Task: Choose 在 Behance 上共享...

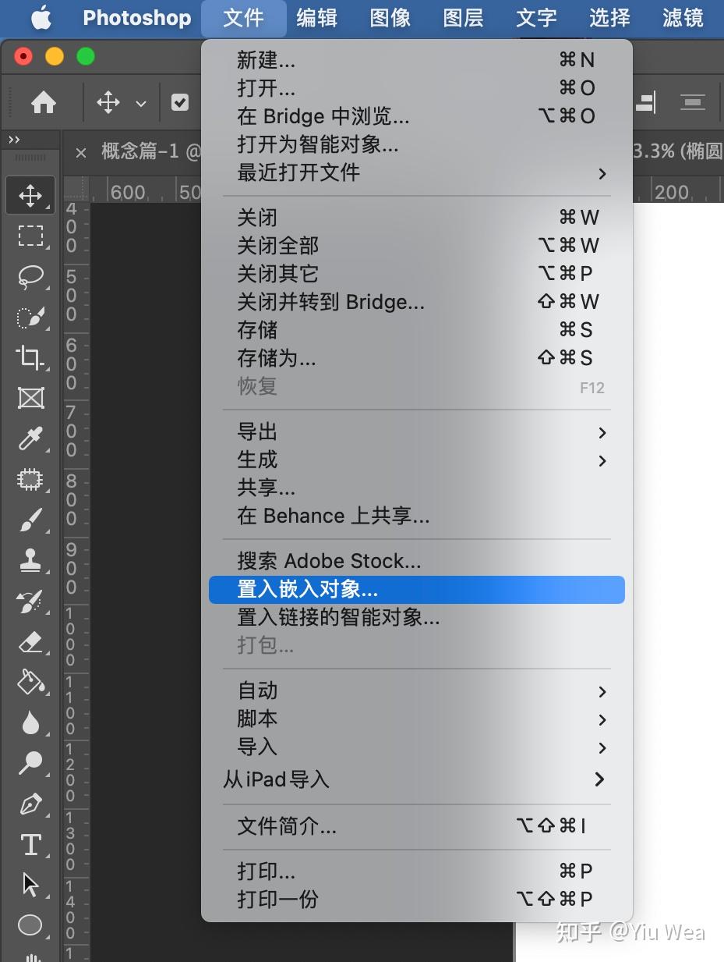Action: click(417, 516)
